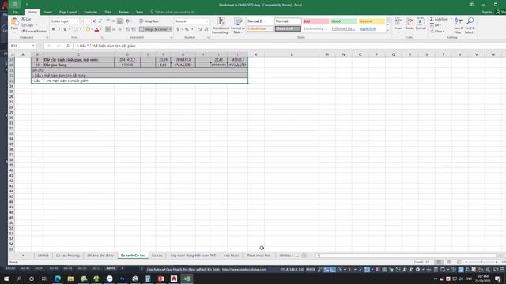Open Microsoft Edge from taskbar
The width and height of the screenshot is (506, 284).
click(58, 278)
